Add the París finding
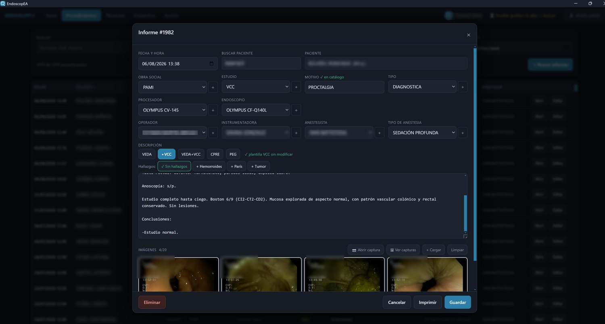 236,166
